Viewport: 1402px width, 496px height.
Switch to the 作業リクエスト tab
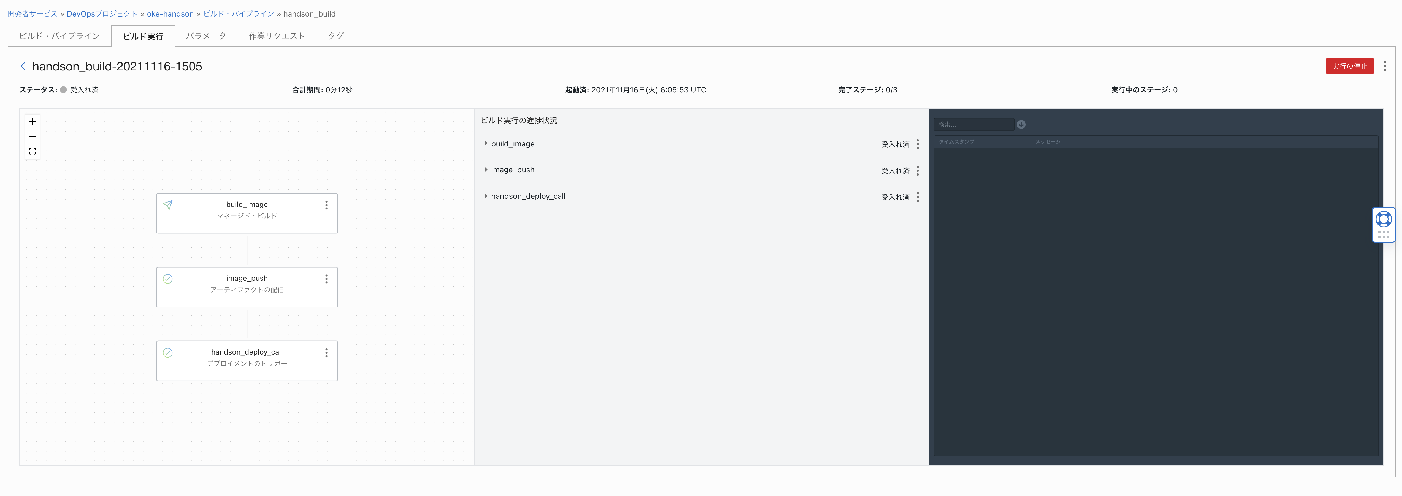pos(277,36)
